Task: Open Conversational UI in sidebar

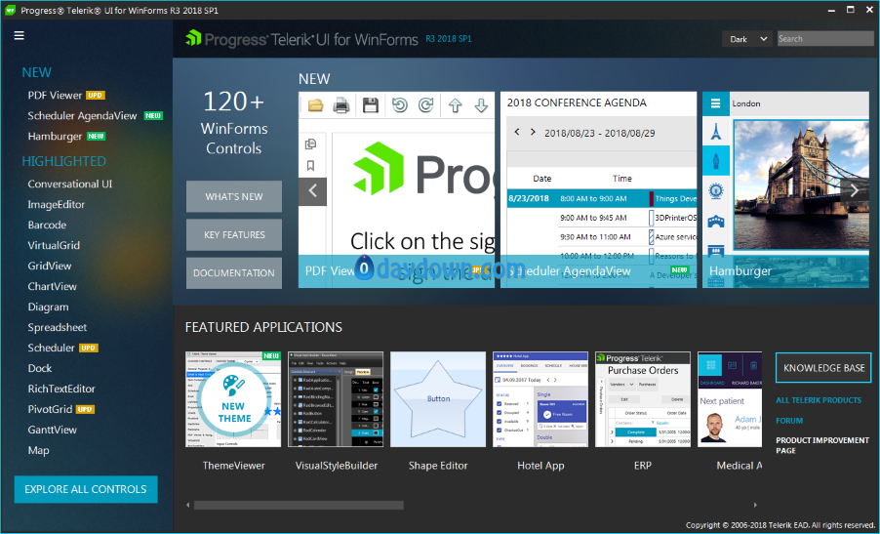Action: click(x=69, y=185)
